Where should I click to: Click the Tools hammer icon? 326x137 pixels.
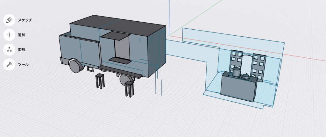pos(10,64)
